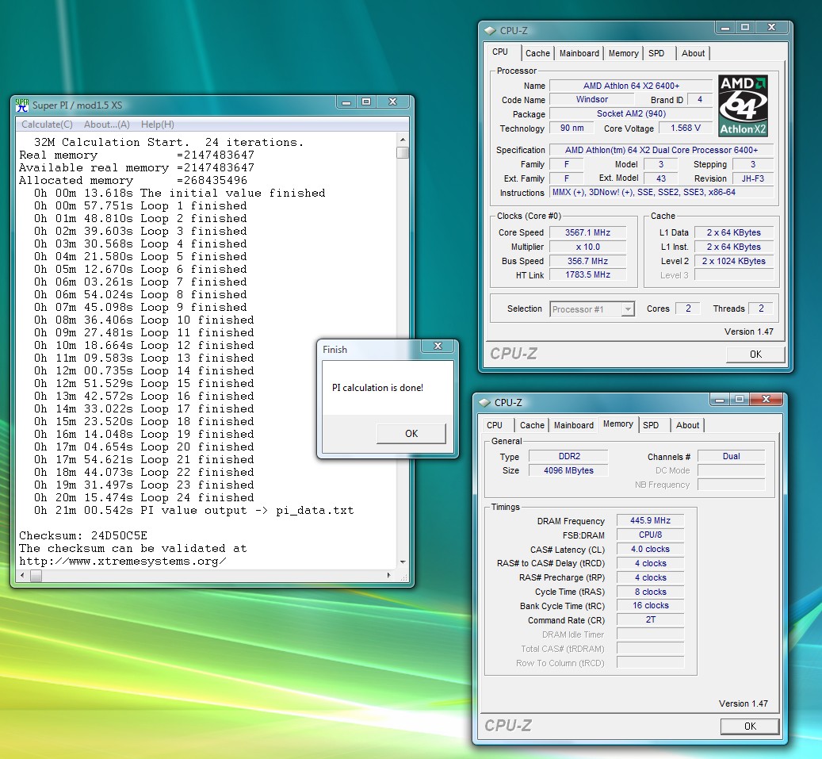Viewport: 822px width, 759px height.
Task: Click the Core Voltage value '1.568 V'
Action: [x=685, y=128]
